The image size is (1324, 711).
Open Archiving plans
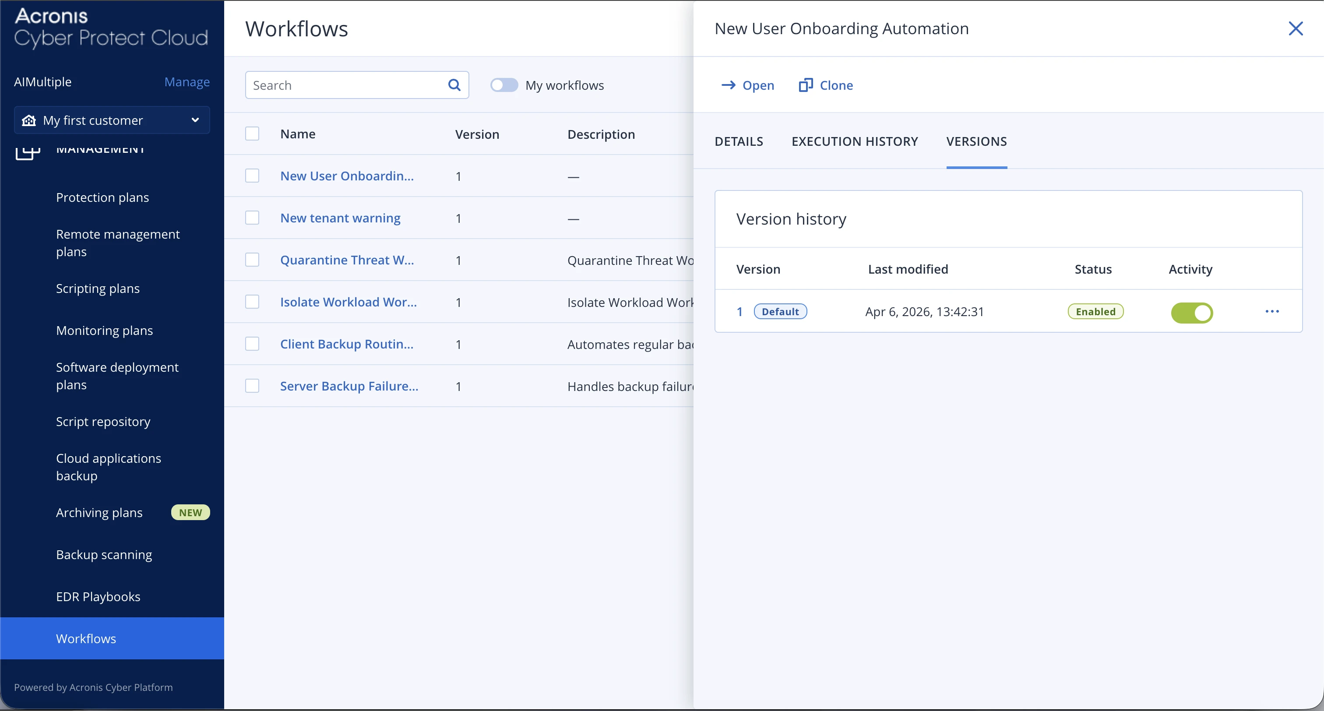[99, 513]
